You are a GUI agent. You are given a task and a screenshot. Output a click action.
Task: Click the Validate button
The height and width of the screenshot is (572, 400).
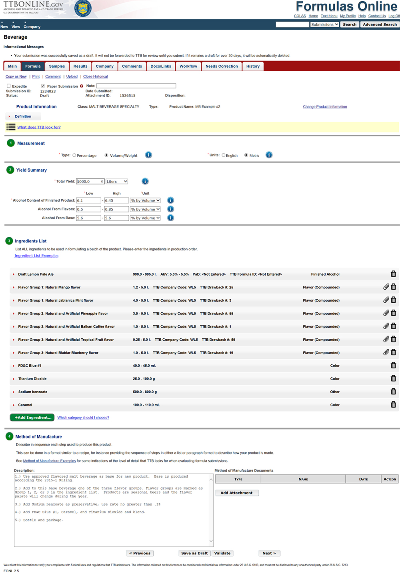pyautogui.click(x=222, y=553)
